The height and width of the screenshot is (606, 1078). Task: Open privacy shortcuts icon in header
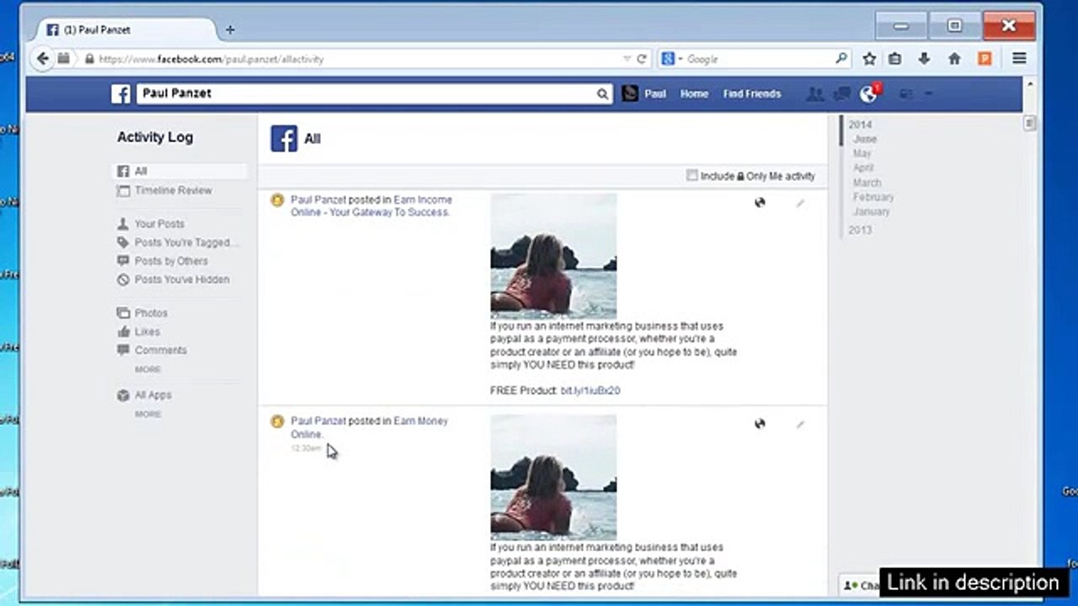coord(906,94)
